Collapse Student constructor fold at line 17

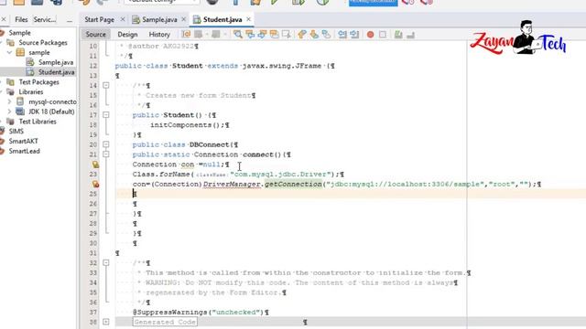[106, 115]
